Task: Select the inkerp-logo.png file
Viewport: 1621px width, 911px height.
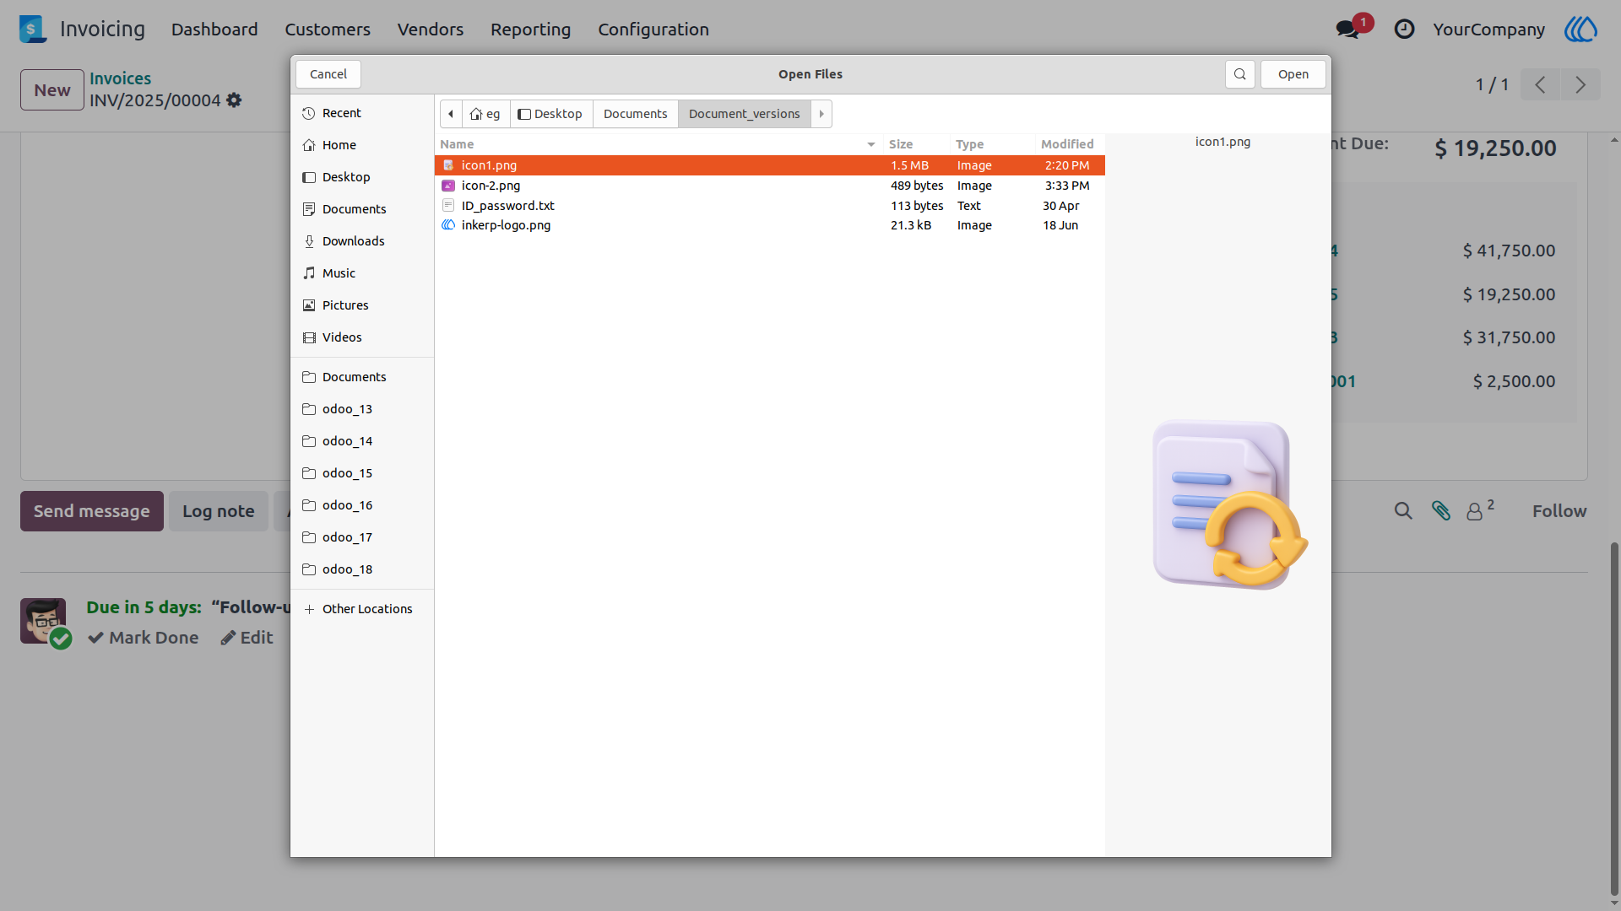Action: click(x=770, y=225)
